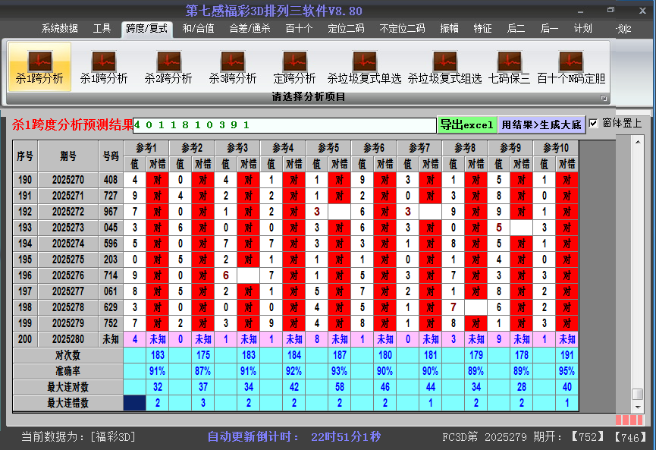Select the 杀2跨分析 analysis icon

pos(168,67)
